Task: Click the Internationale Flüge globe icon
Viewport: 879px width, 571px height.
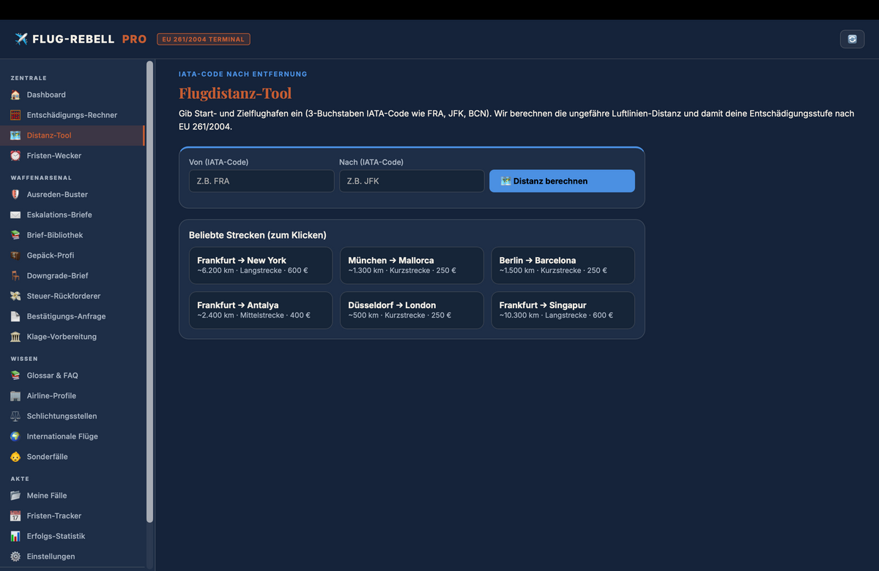Action: [15, 436]
